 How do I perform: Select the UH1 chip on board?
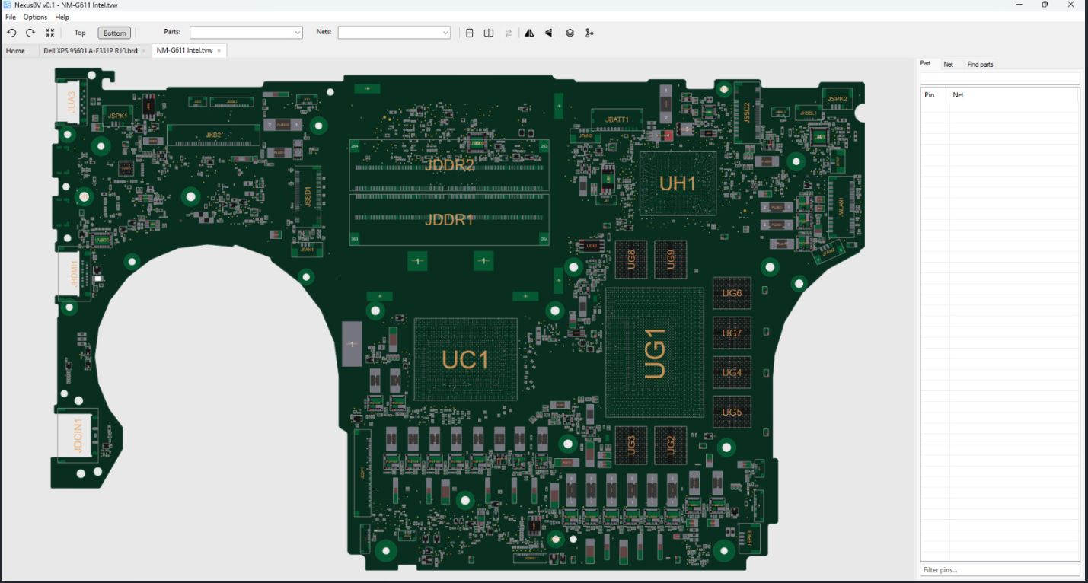tap(678, 183)
